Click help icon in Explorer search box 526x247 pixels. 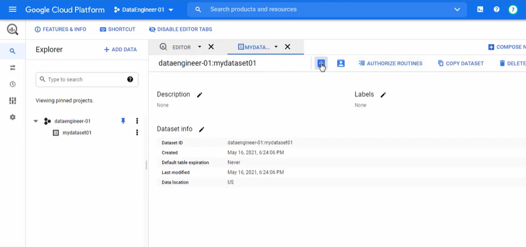(x=130, y=80)
